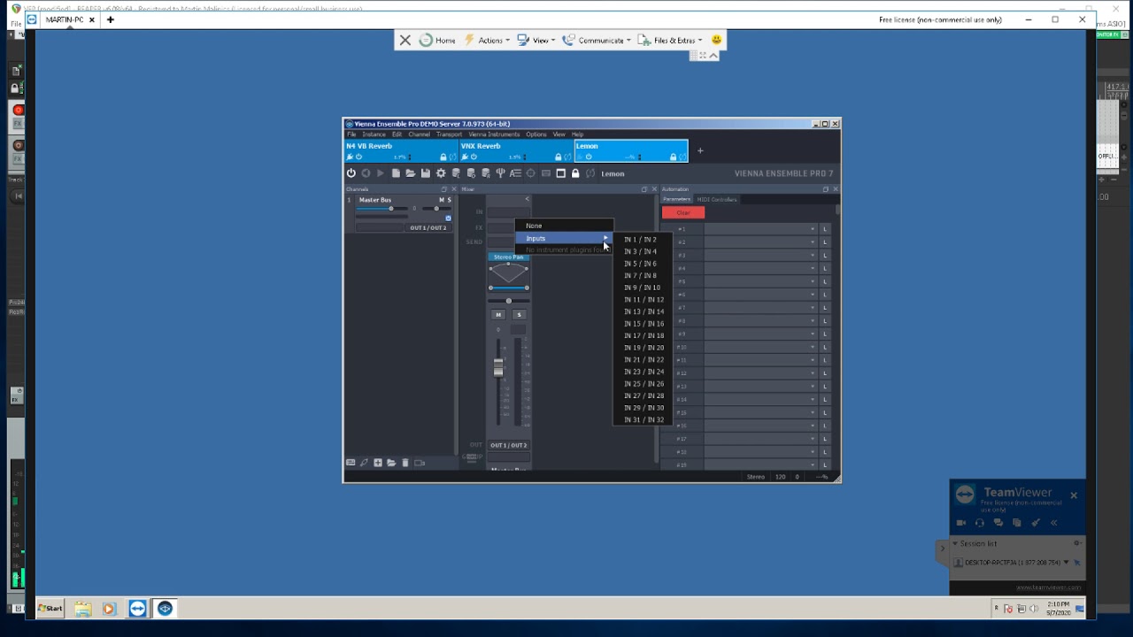The height and width of the screenshot is (637, 1133).
Task: Click the trash icon below Channels panel
Action: (405, 463)
